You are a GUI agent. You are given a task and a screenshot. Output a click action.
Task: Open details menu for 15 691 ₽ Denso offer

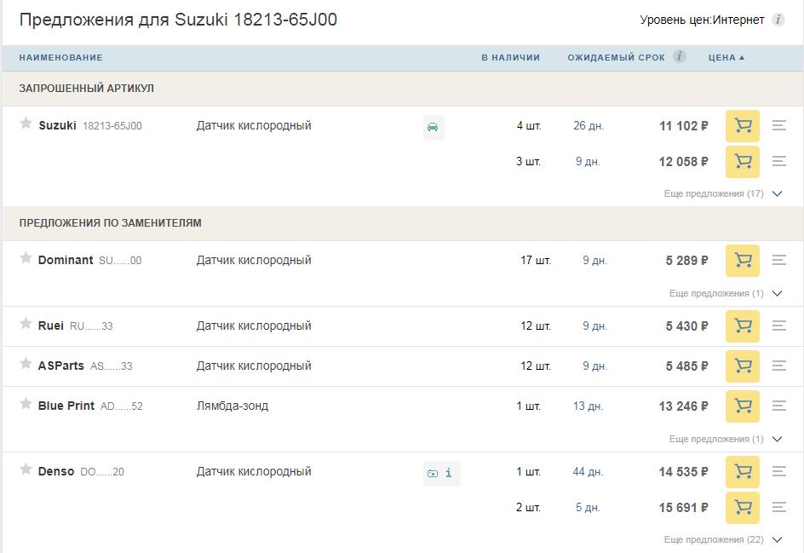coord(778,507)
